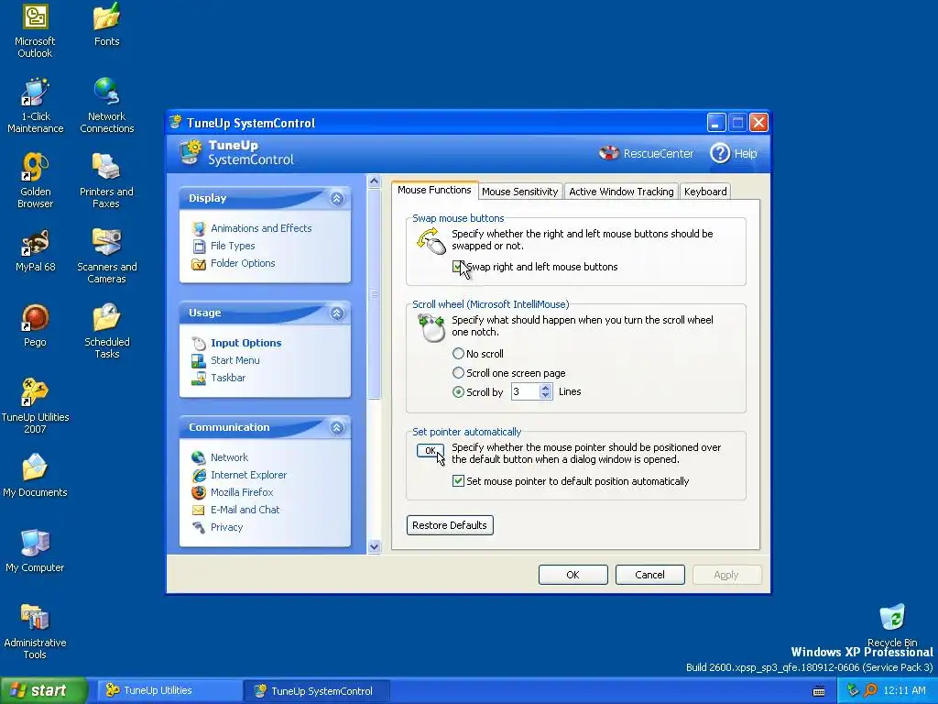This screenshot has height=704, width=938.
Task: Click the Help question mark icon
Action: pyautogui.click(x=720, y=153)
